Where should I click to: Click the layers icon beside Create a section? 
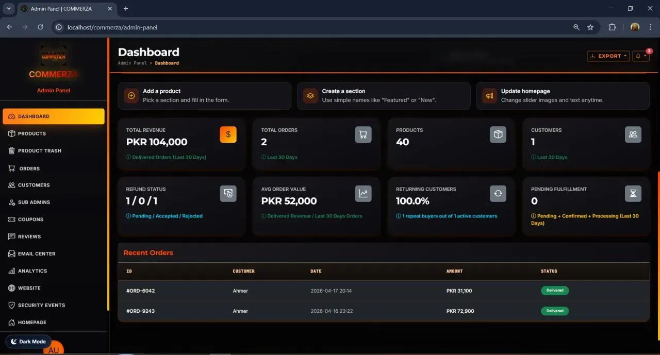[310, 95]
